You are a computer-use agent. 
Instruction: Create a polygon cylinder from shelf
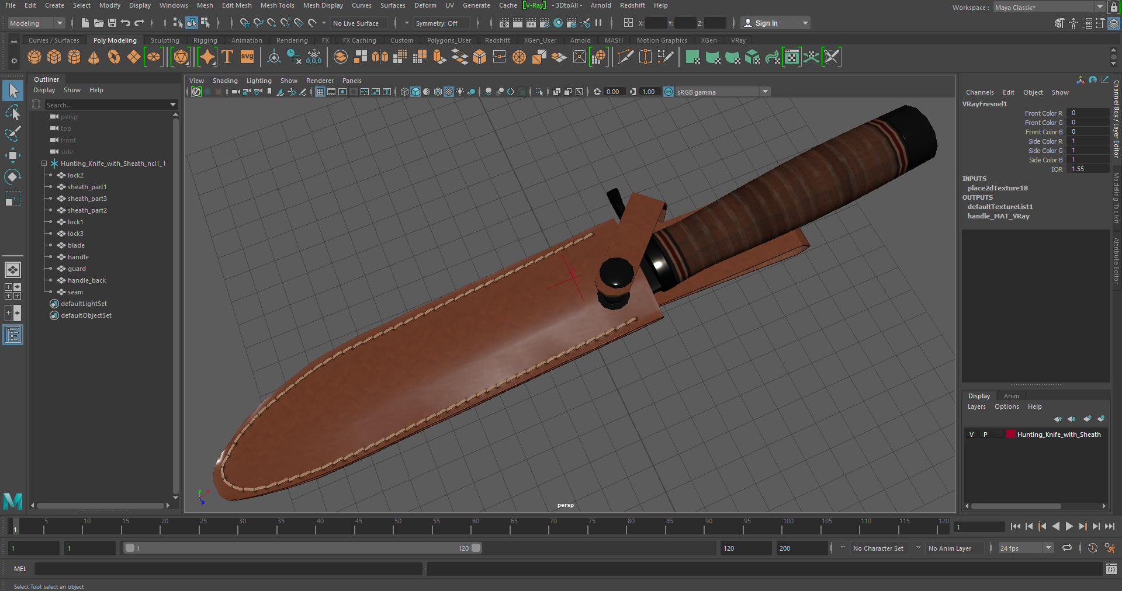pos(74,57)
